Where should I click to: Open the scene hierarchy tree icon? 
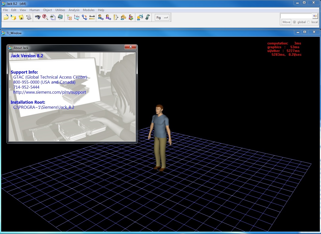point(69,17)
